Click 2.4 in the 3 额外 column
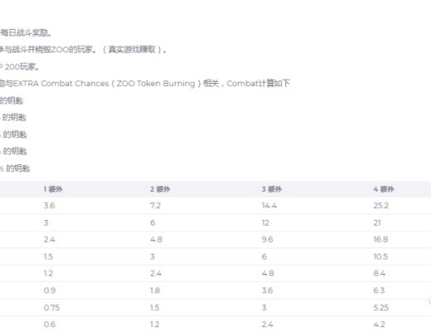Screen dimensions: 431x332 tap(268, 325)
